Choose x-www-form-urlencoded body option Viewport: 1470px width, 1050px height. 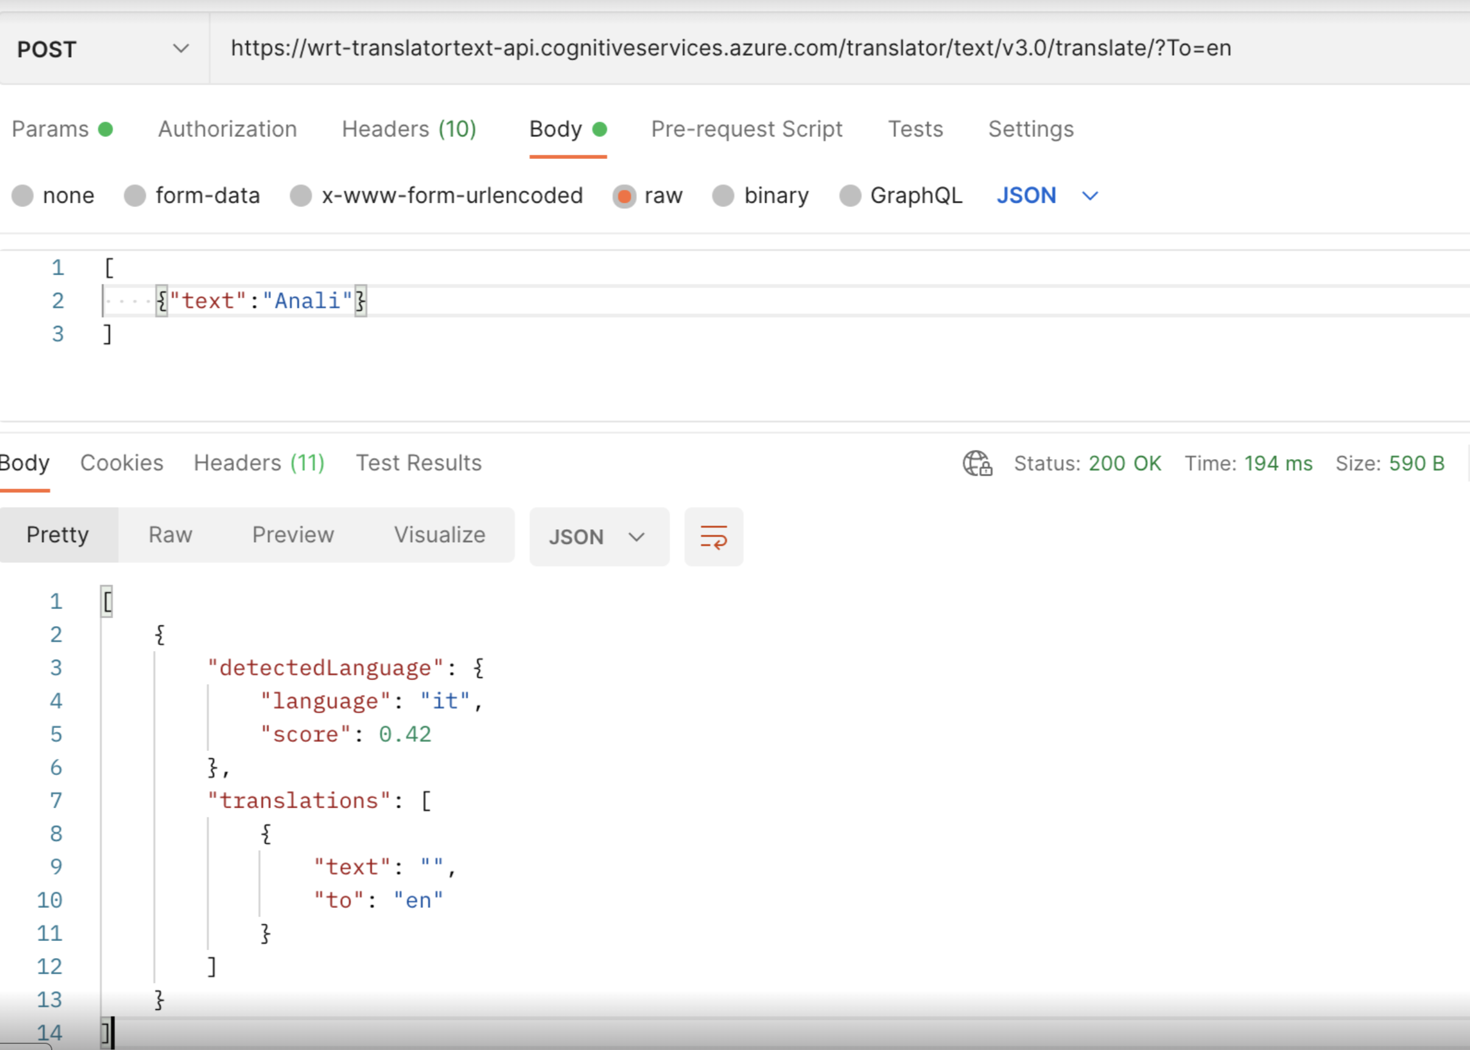click(x=301, y=196)
